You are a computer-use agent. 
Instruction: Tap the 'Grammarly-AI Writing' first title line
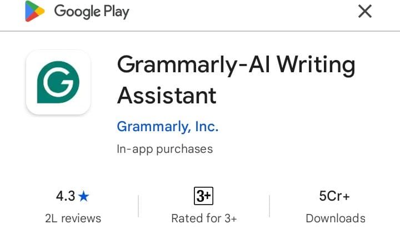click(236, 66)
